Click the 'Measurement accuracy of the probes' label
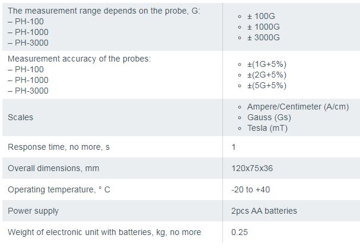 point(79,59)
